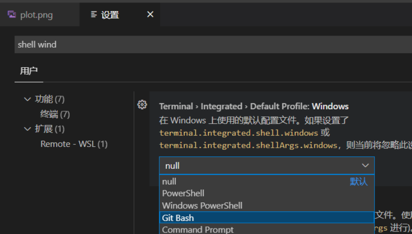Screen dimensions: 412x234
Task: Switch to the plot.png tab
Action: [x=36, y=15]
